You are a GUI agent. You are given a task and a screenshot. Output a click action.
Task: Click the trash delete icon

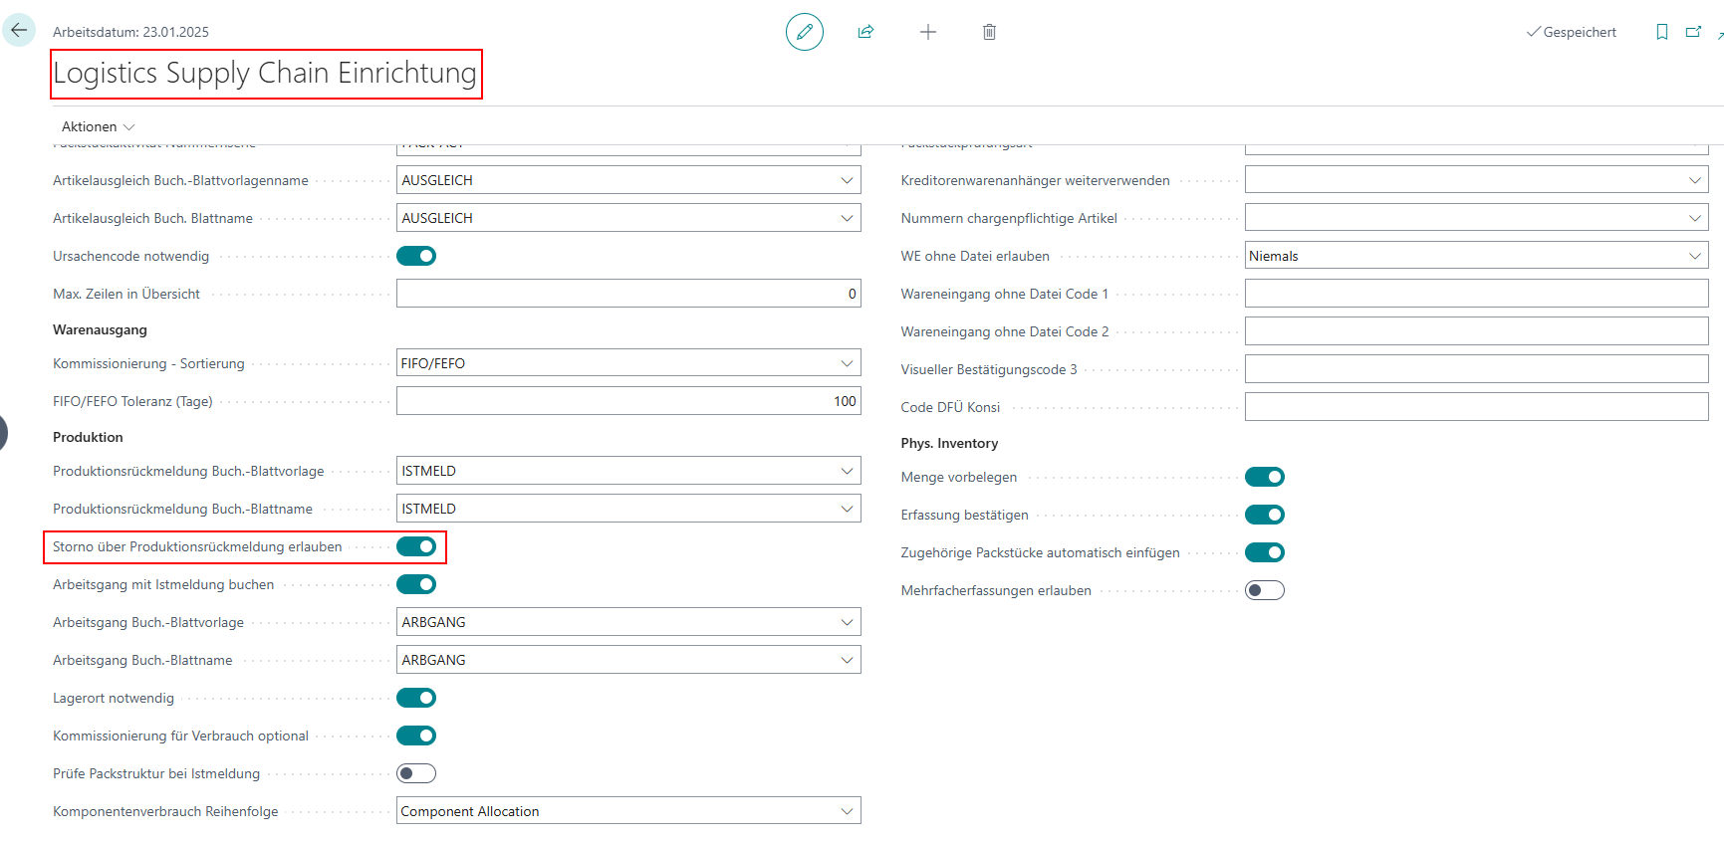point(989,32)
